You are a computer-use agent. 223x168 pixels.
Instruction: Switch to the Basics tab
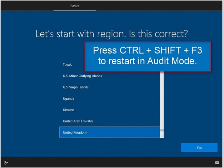pyautogui.click(x=75, y=6)
